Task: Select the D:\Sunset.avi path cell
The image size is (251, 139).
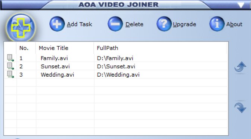Action: 116,66
